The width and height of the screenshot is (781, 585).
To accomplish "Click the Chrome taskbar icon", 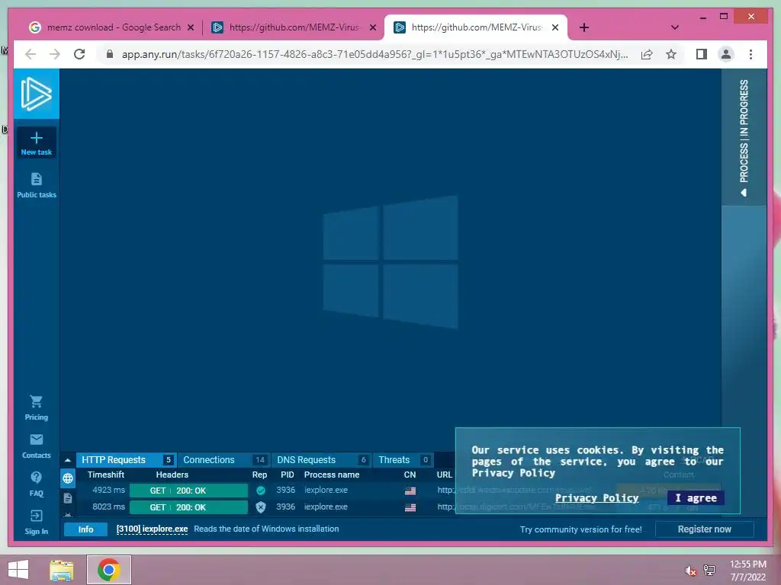I will point(108,570).
